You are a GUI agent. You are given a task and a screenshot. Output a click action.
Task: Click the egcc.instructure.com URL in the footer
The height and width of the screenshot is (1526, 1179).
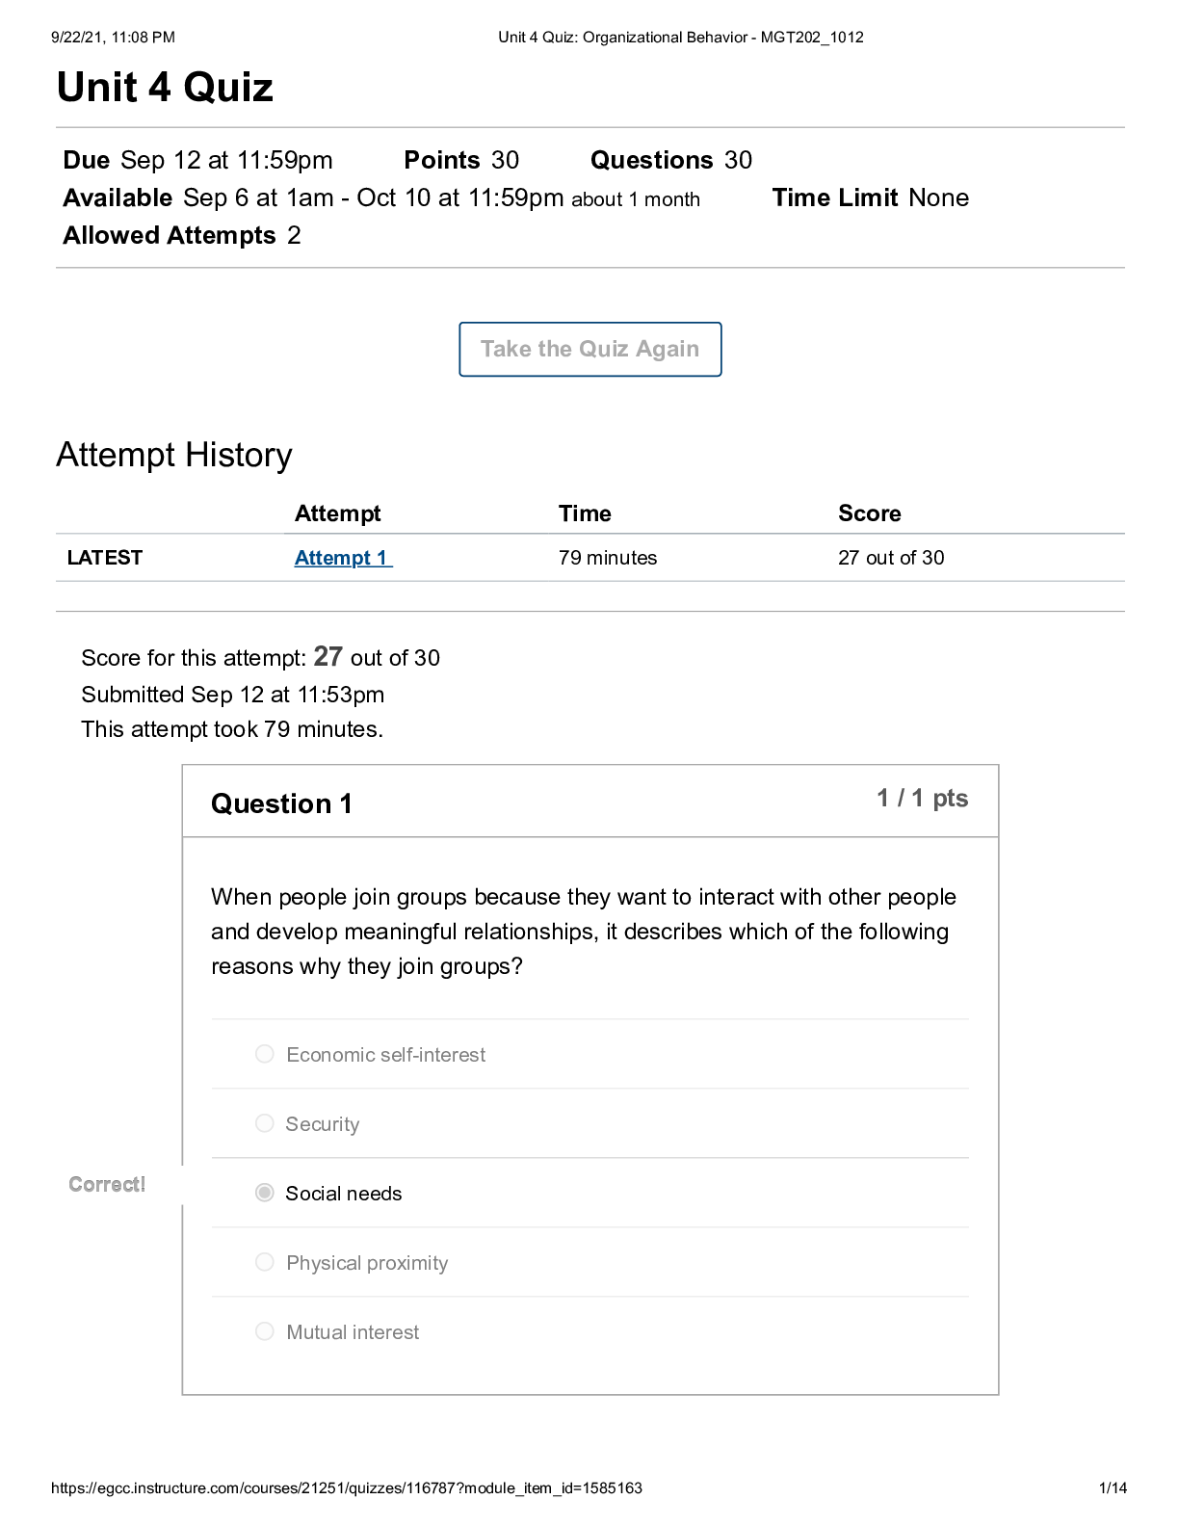click(346, 1488)
